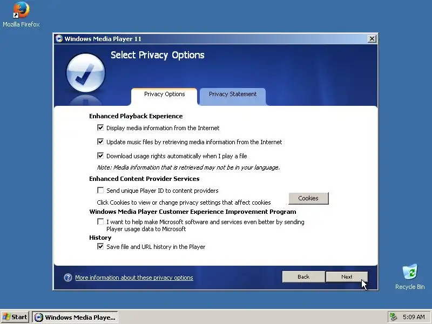Go Back to the previous setup step
Image resolution: width=432 pixels, height=324 pixels.
303,277
